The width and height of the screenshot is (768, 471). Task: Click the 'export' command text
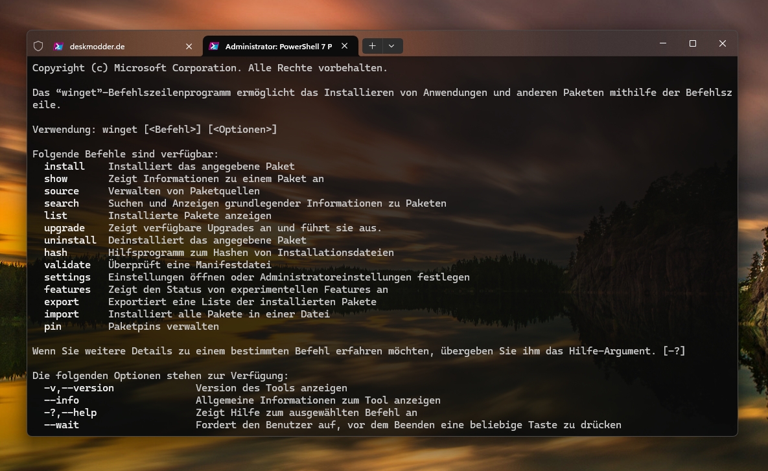point(61,302)
